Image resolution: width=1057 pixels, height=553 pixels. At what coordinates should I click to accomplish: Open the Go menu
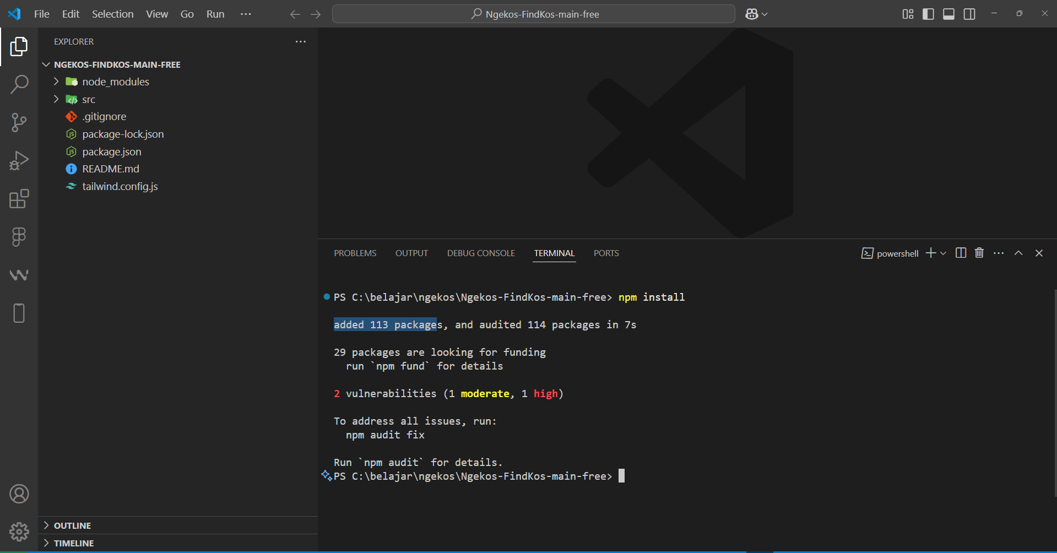(187, 14)
